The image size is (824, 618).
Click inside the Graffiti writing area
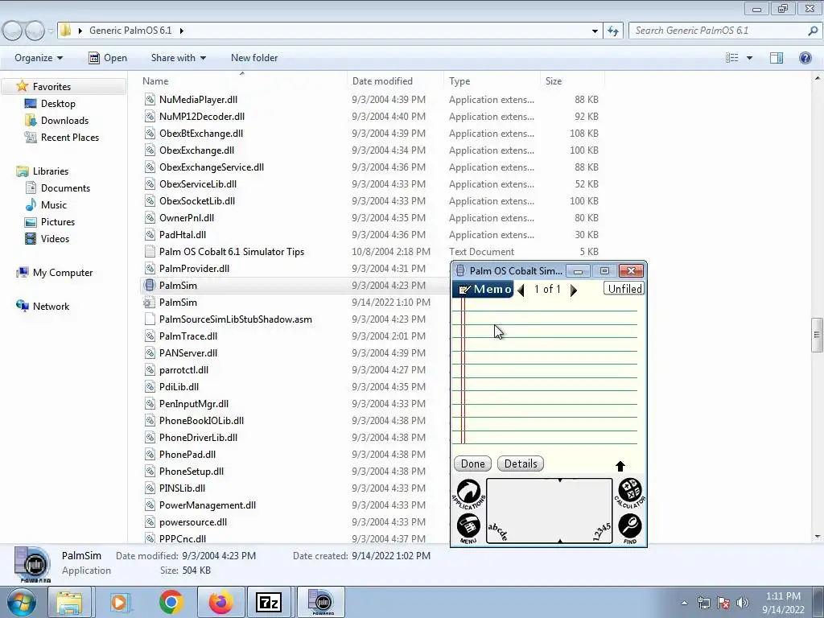click(x=549, y=511)
